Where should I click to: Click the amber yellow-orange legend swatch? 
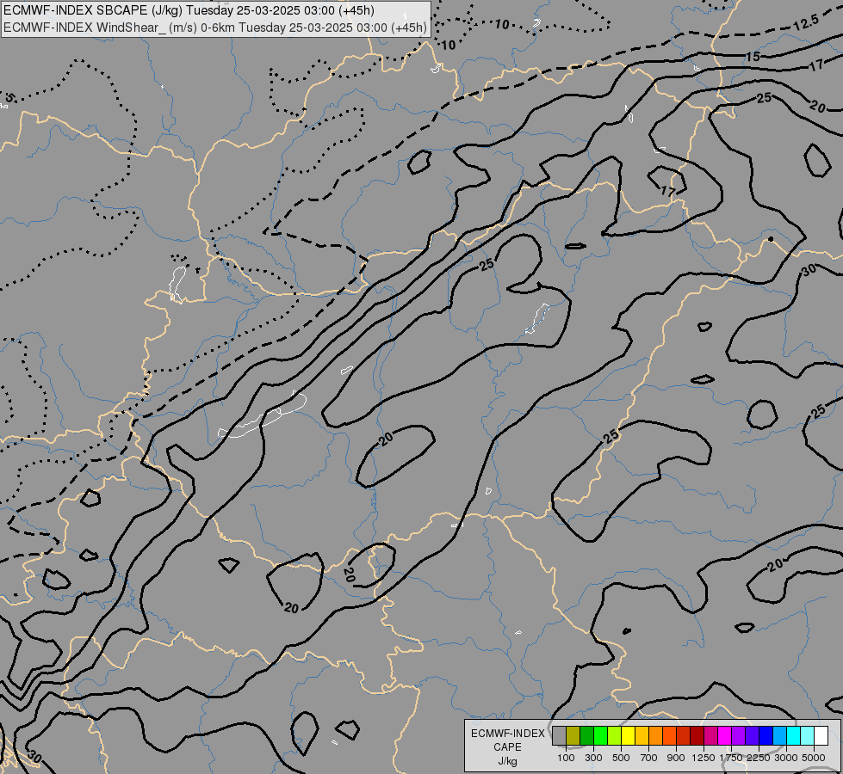tap(642, 736)
